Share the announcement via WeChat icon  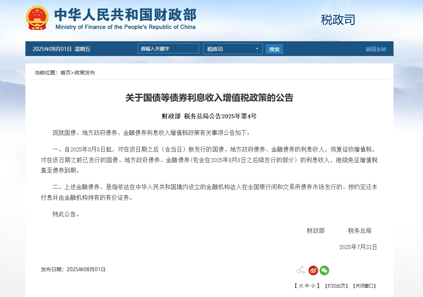324,270
